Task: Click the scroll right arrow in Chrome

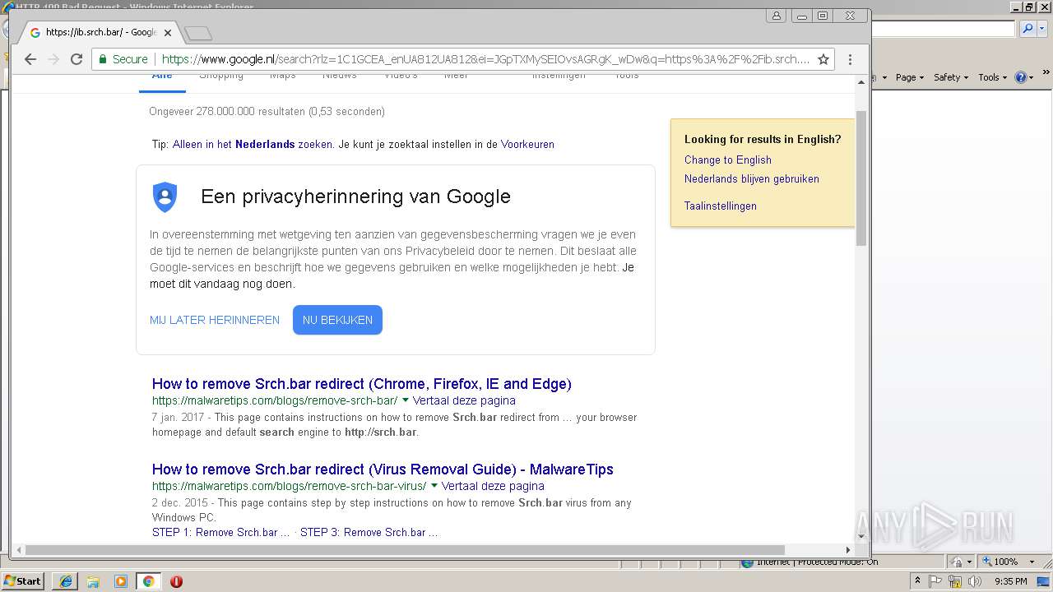Action: (848, 549)
